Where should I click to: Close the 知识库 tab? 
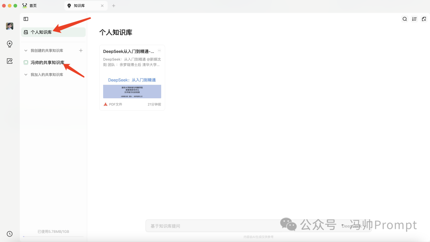coord(102,6)
